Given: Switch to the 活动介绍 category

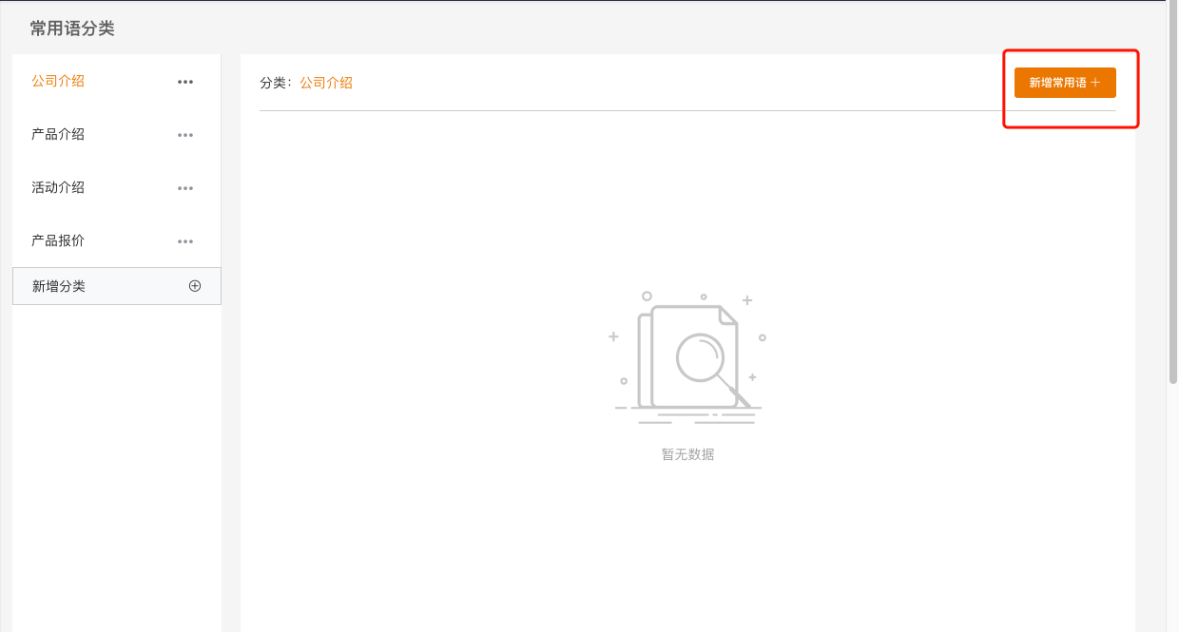Looking at the screenshot, I should pos(58,188).
